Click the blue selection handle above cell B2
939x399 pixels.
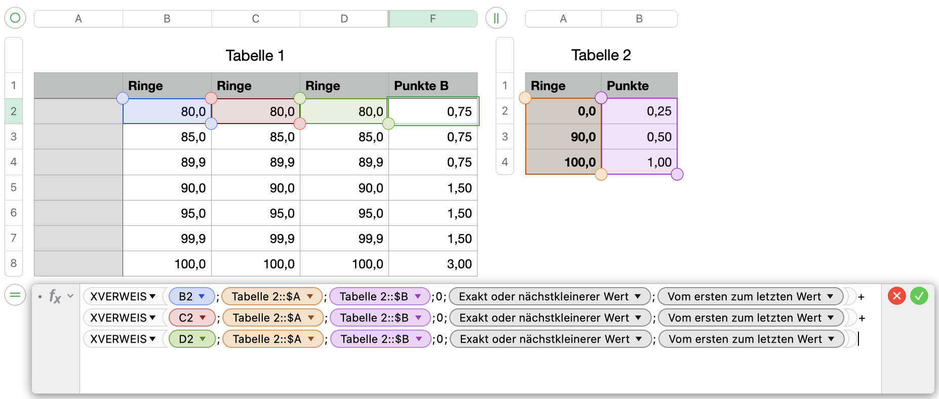[x=123, y=98]
